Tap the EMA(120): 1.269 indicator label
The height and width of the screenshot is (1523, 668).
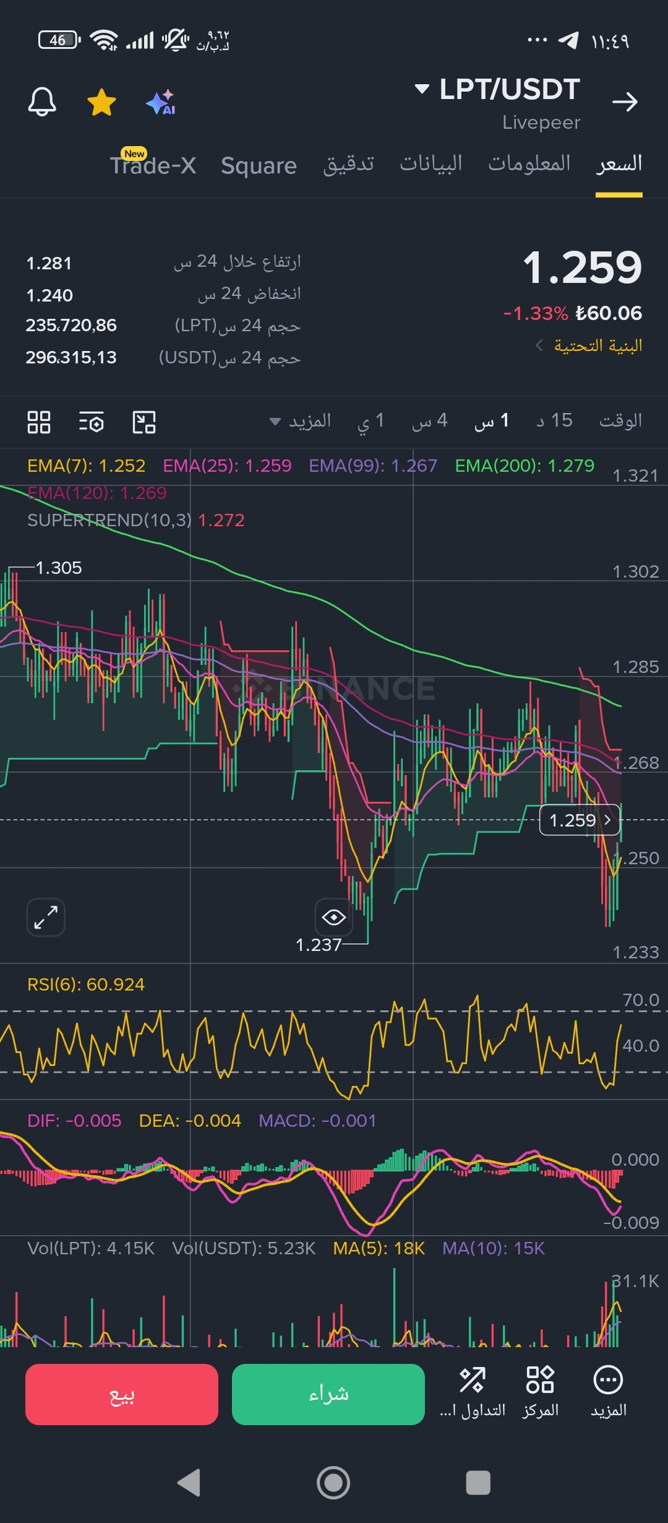coord(97,493)
